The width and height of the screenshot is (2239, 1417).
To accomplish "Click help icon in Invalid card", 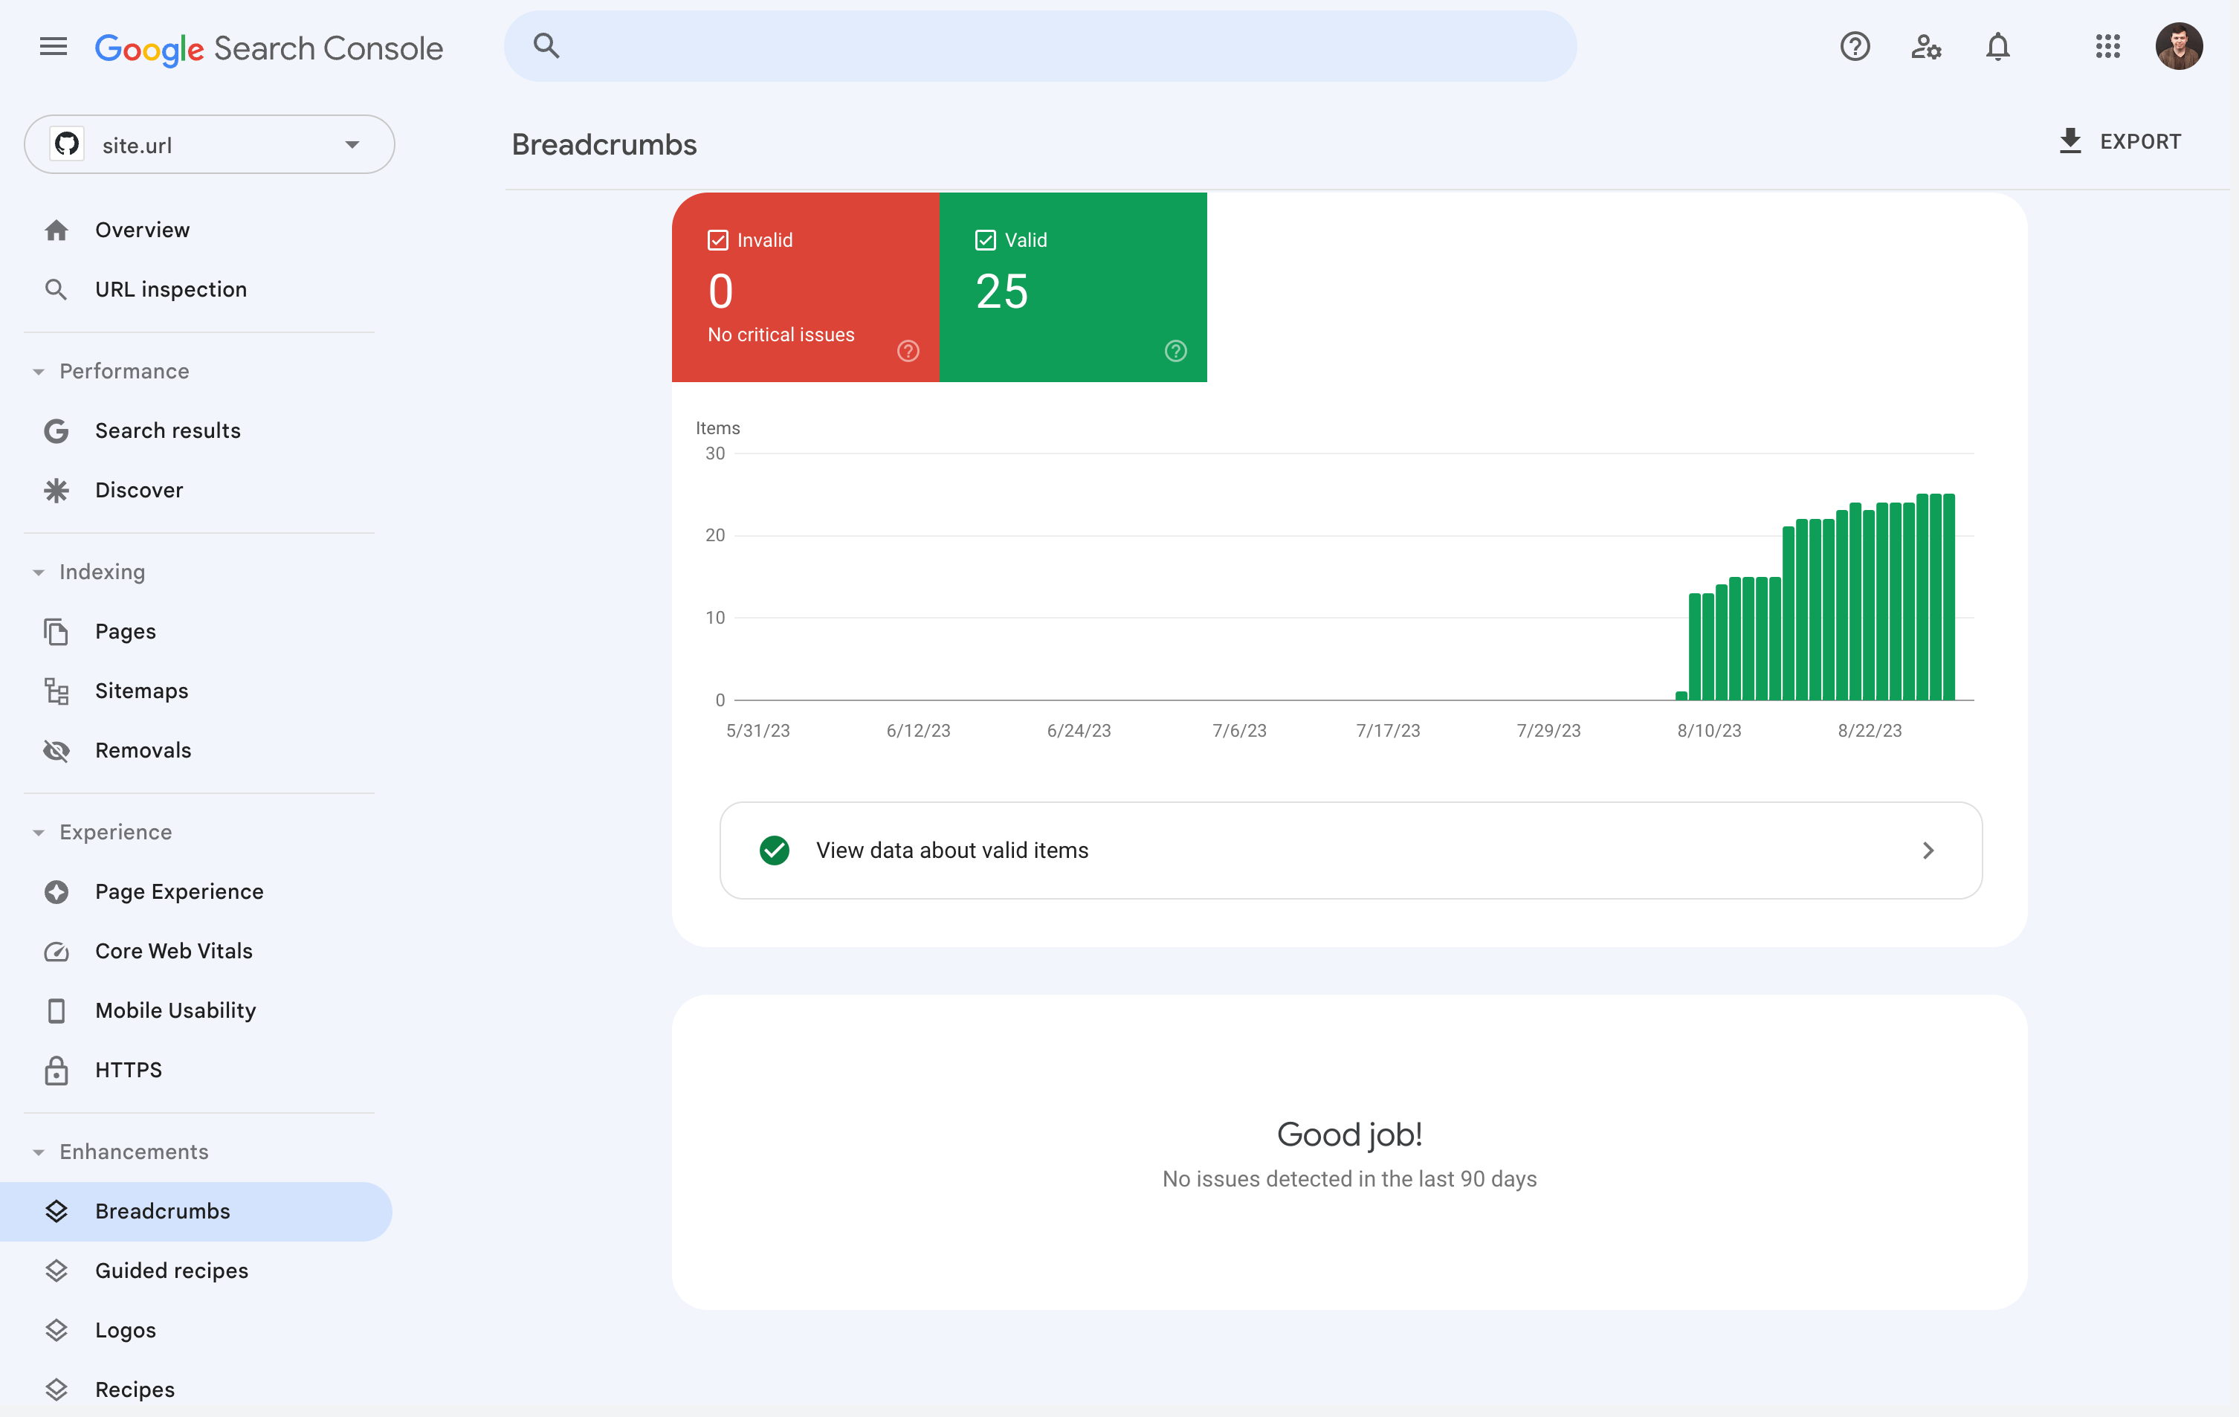I will (x=908, y=350).
